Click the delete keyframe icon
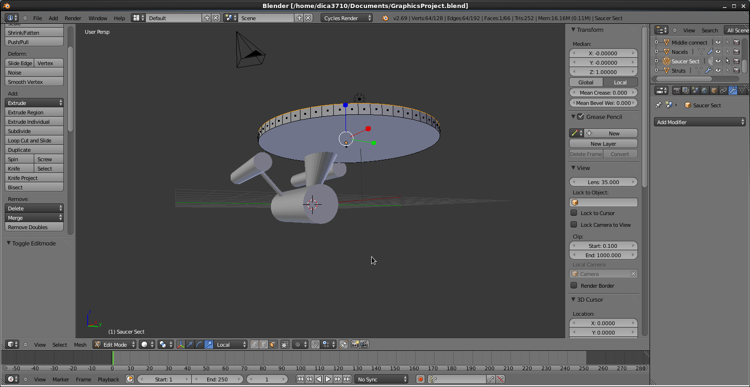This screenshot has height=387, width=750. (x=500, y=379)
